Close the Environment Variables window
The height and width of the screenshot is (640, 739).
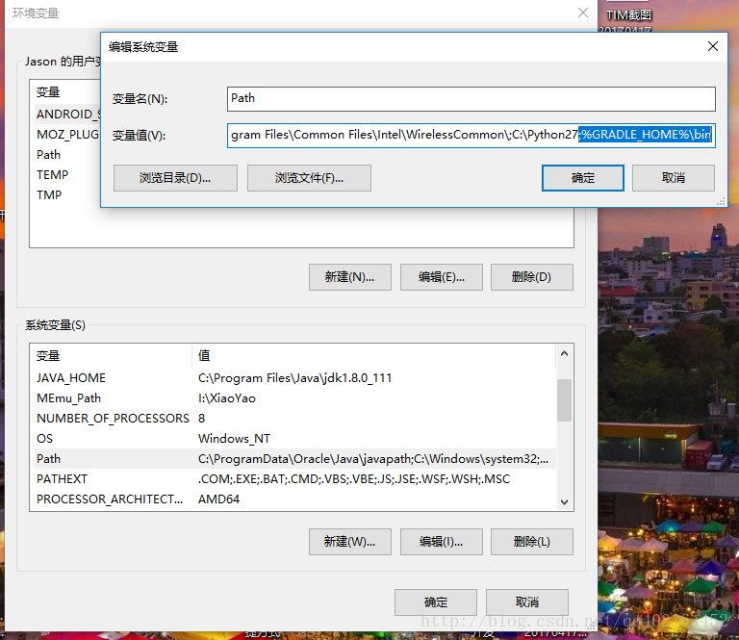tap(583, 13)
